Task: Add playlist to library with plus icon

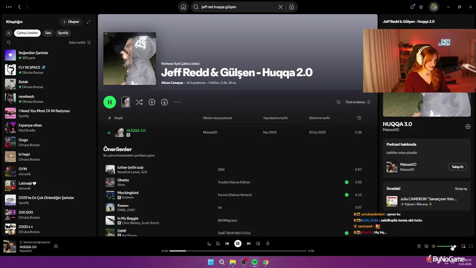Action: click(x=152, y=102)
